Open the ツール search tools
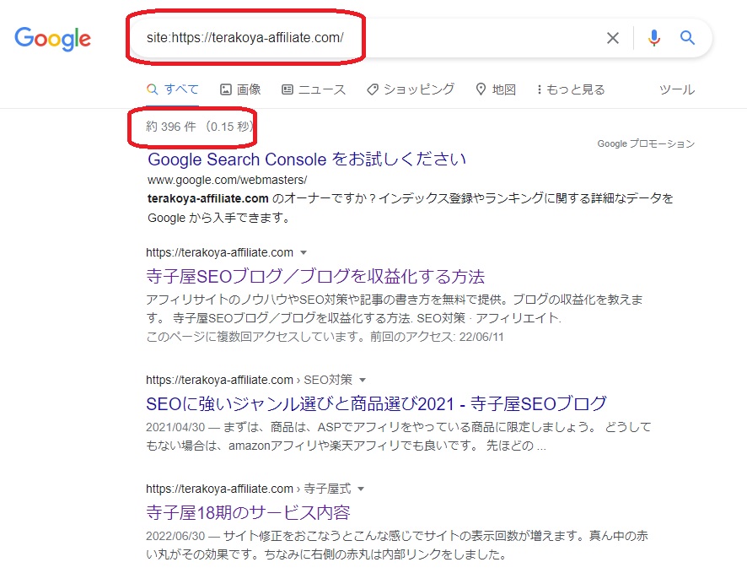Viewport: 747px width, 573px height. [x=676, y=89]
